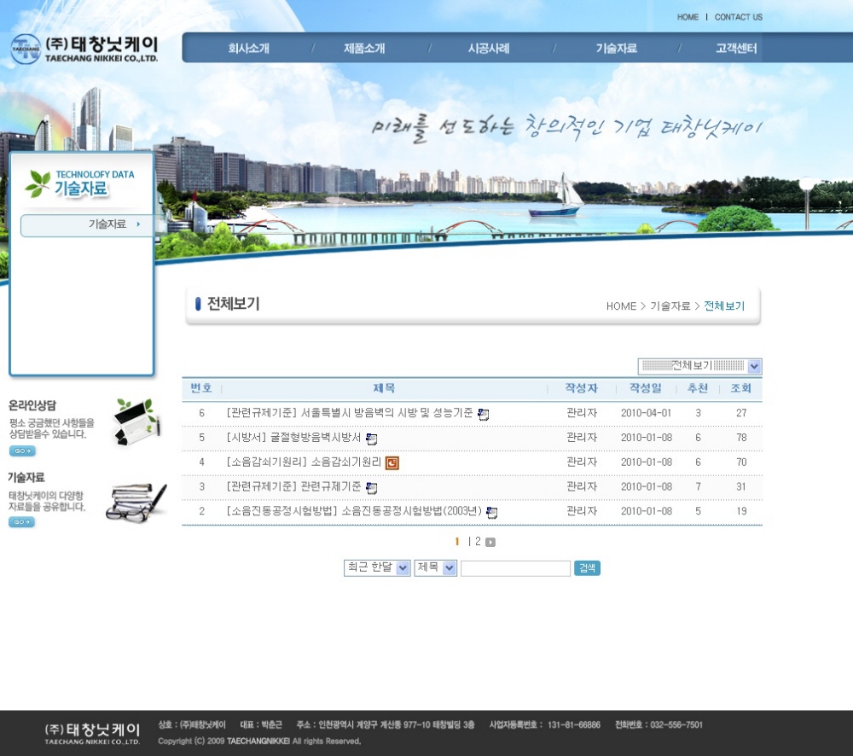Viewport: 853px width, 756px height.
Task: Click the search text input field
Action: [x=515, y=568]
